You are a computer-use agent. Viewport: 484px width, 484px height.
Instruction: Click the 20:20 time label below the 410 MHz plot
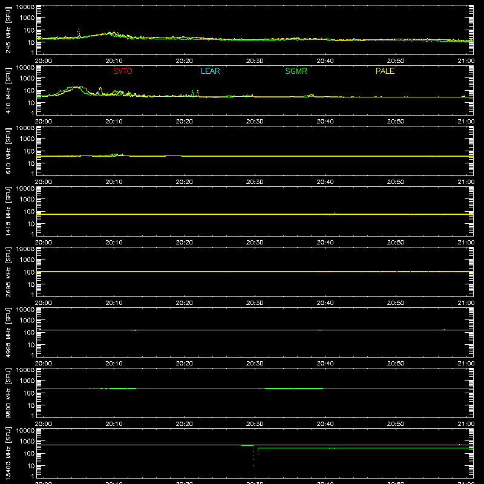185,122
